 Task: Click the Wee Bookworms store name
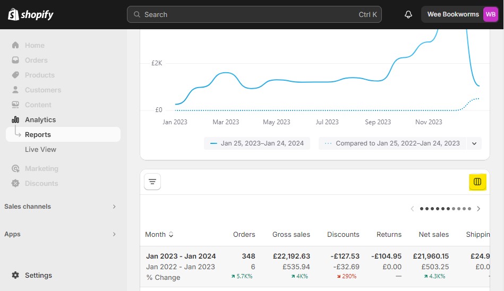(453, 14)
